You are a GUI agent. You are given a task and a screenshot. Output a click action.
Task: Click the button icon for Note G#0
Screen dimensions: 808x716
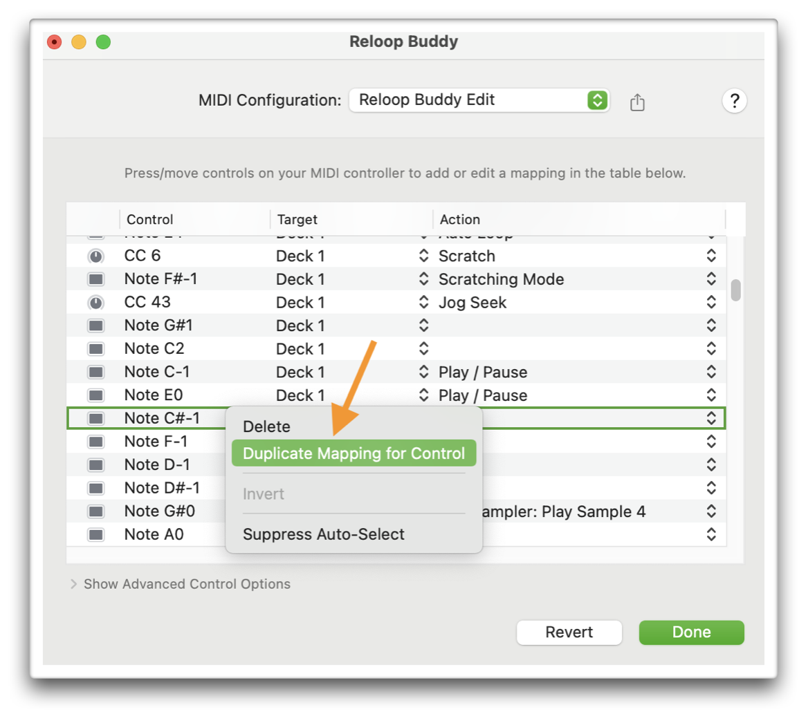(x=96, y=511)
